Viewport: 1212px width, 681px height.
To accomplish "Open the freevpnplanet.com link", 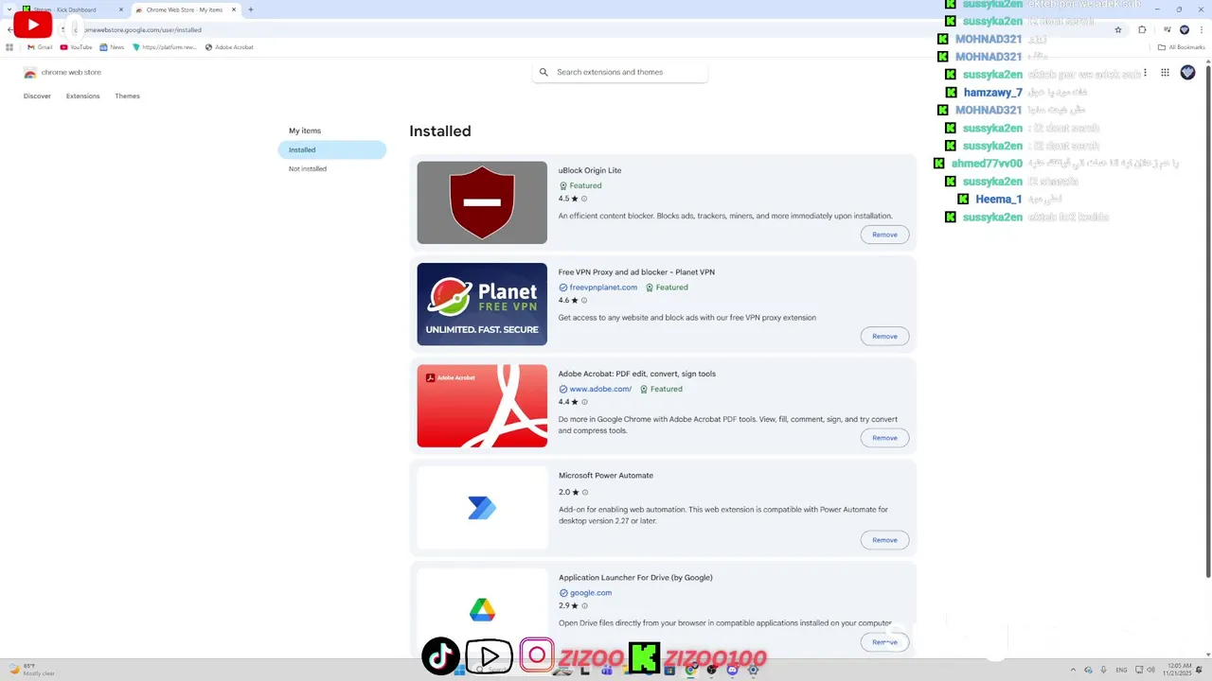I will point(603,288).
